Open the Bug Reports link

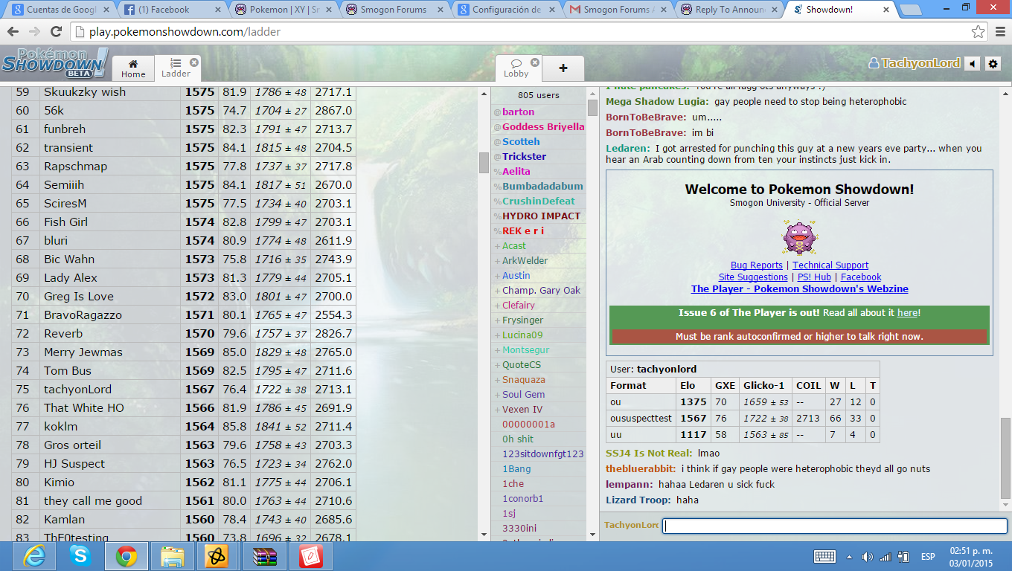tap(756, 265)
